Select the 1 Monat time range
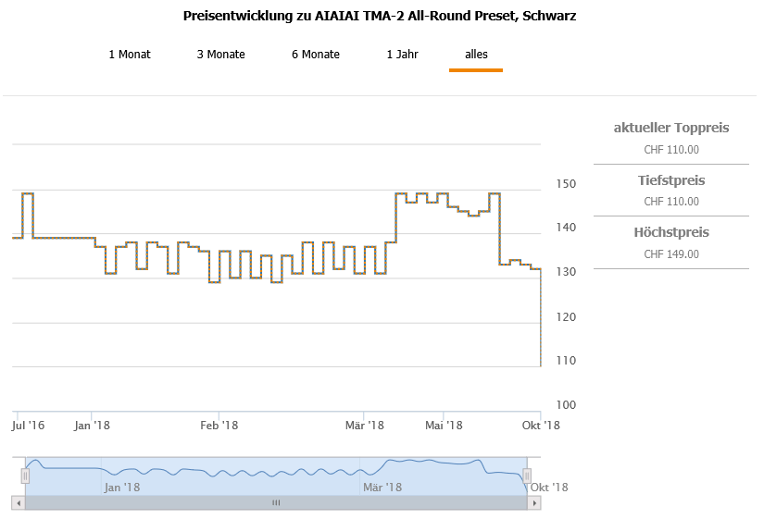 pyautogui.click(x=129, y=55)
